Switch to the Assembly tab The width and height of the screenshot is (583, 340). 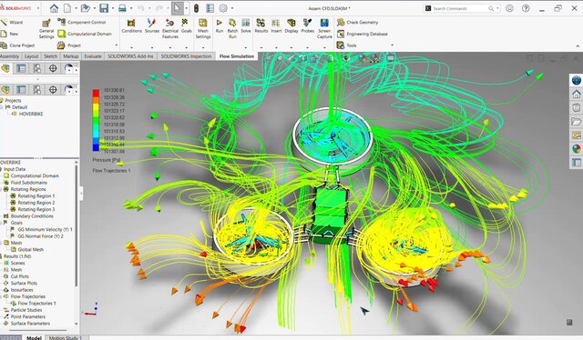(9, 56)
